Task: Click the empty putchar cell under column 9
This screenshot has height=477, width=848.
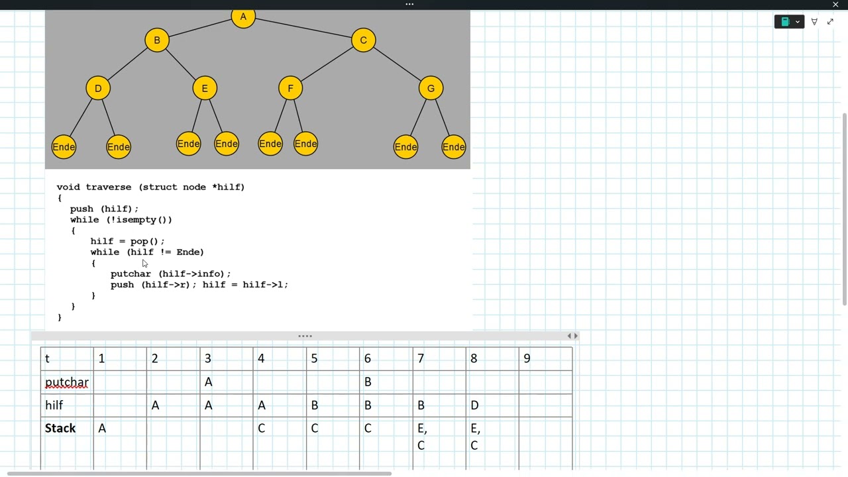Action: [545, 382]
